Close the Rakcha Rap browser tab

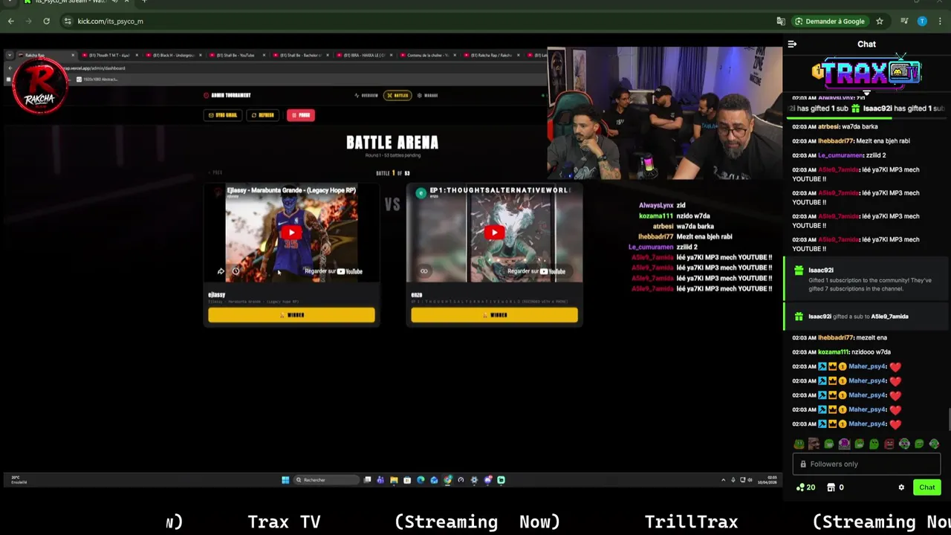72,55
